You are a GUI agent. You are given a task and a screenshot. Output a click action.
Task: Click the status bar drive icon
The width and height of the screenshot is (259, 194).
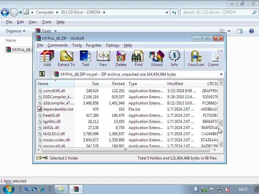(39, 158)
